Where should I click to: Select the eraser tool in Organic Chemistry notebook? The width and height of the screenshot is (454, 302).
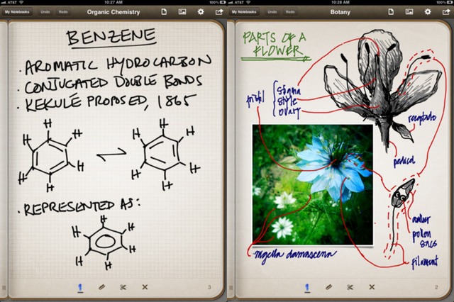(101, 287)
